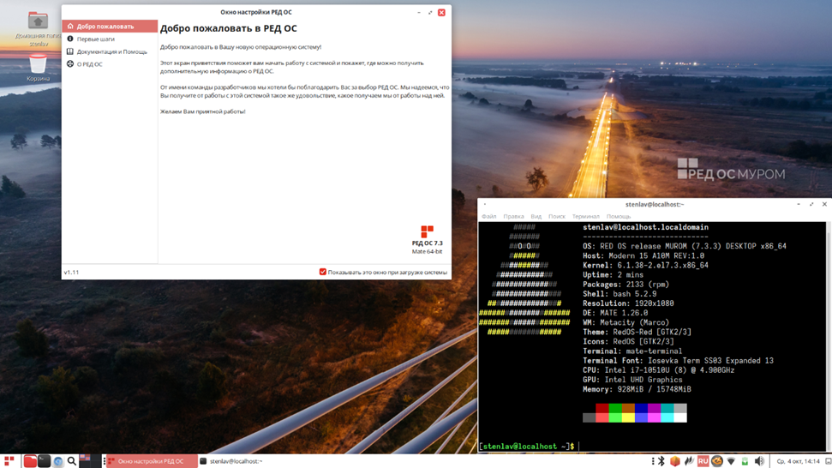Screen dimensions: 832x468
Task: Open the RED OS main menu launcher
Action: click(9, 461)
